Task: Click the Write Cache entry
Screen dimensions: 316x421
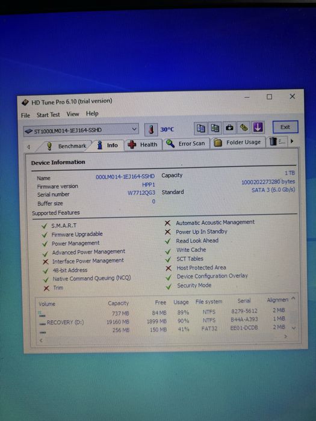Action: tap(191, 250)
